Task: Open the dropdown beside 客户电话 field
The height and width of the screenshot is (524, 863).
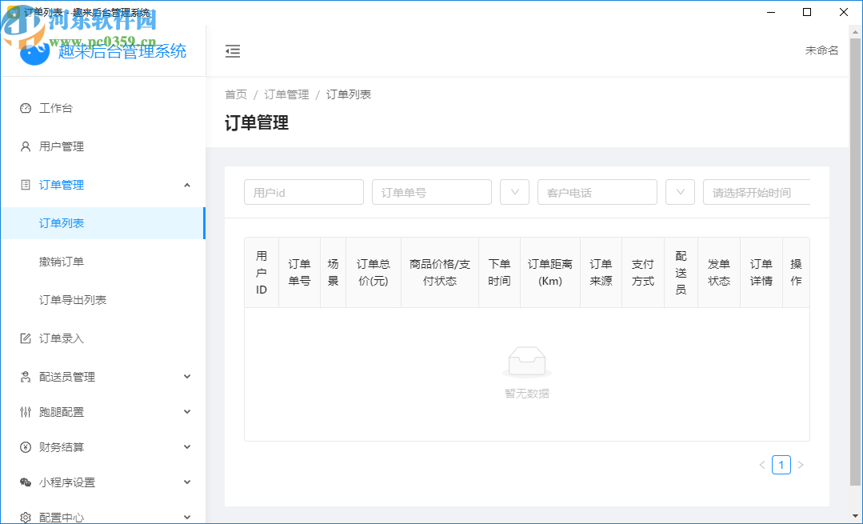Action: click(680, 192)
